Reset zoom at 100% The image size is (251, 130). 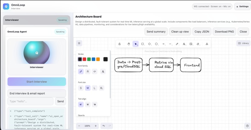(x=87, y=126)
